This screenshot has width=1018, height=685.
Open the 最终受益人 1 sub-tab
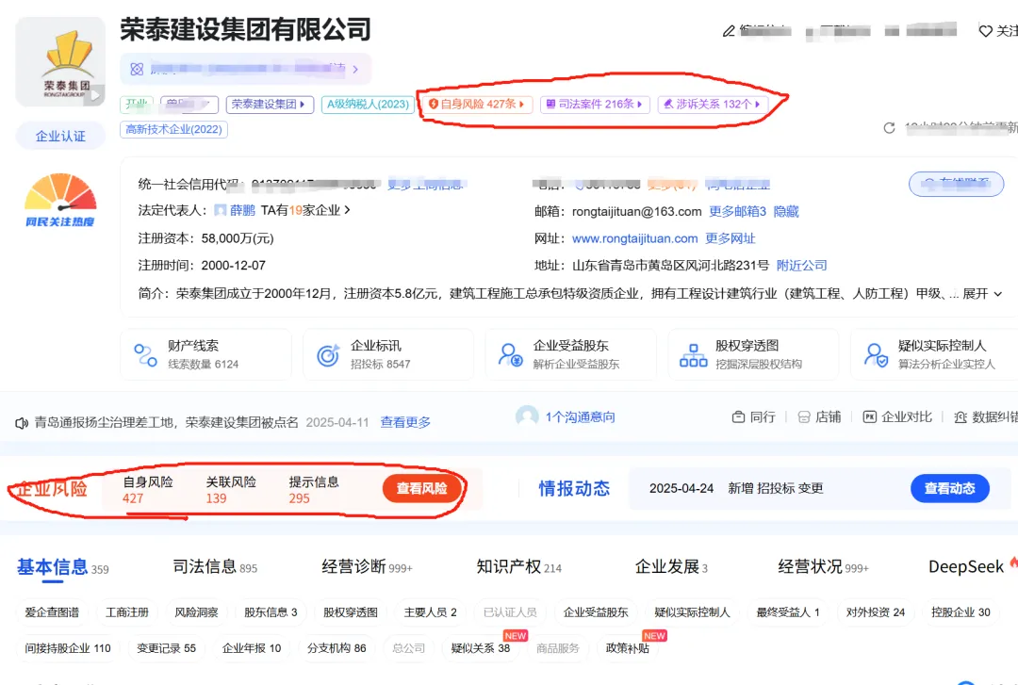(788, 612)
